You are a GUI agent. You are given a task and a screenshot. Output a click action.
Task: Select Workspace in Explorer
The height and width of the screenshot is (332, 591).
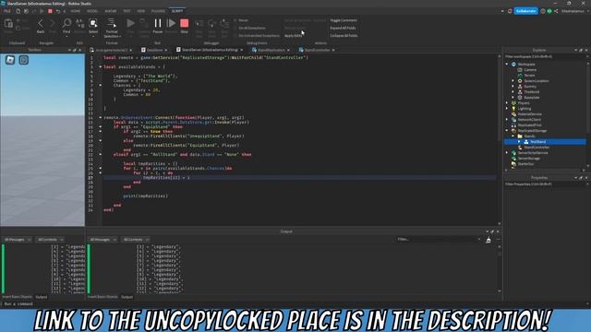[x=526, y=65]
